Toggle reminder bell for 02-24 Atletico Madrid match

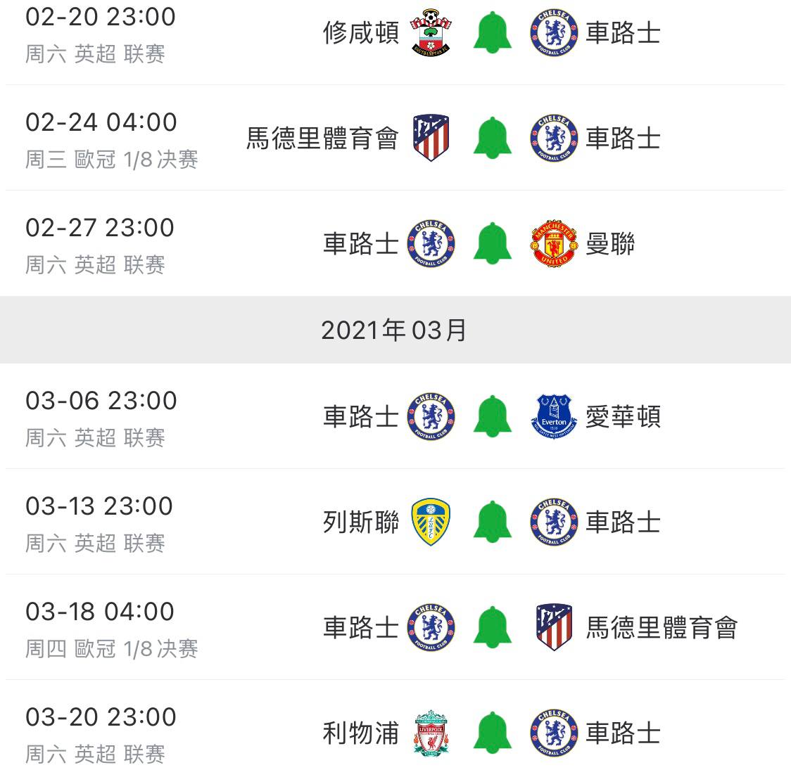[493, 138]
